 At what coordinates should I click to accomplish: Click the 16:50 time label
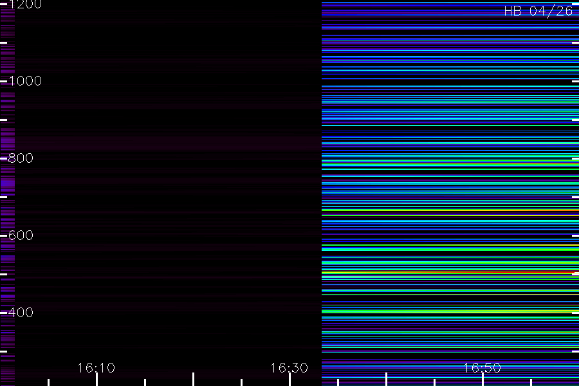pos(482,367)
